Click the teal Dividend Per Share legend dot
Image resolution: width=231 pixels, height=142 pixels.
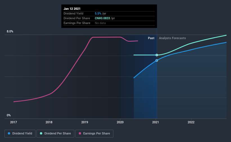click(x=41, y=133)
